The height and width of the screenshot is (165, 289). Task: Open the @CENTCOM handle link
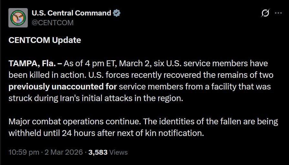[x=52, y=23]
